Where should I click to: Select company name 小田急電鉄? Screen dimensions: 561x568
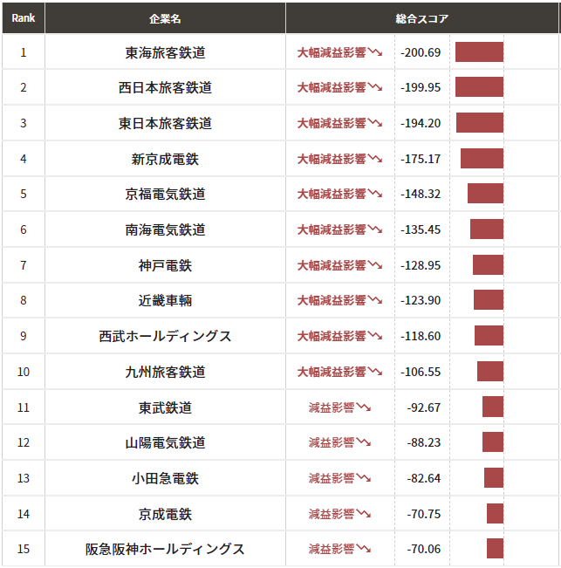(x=165, y=478)
